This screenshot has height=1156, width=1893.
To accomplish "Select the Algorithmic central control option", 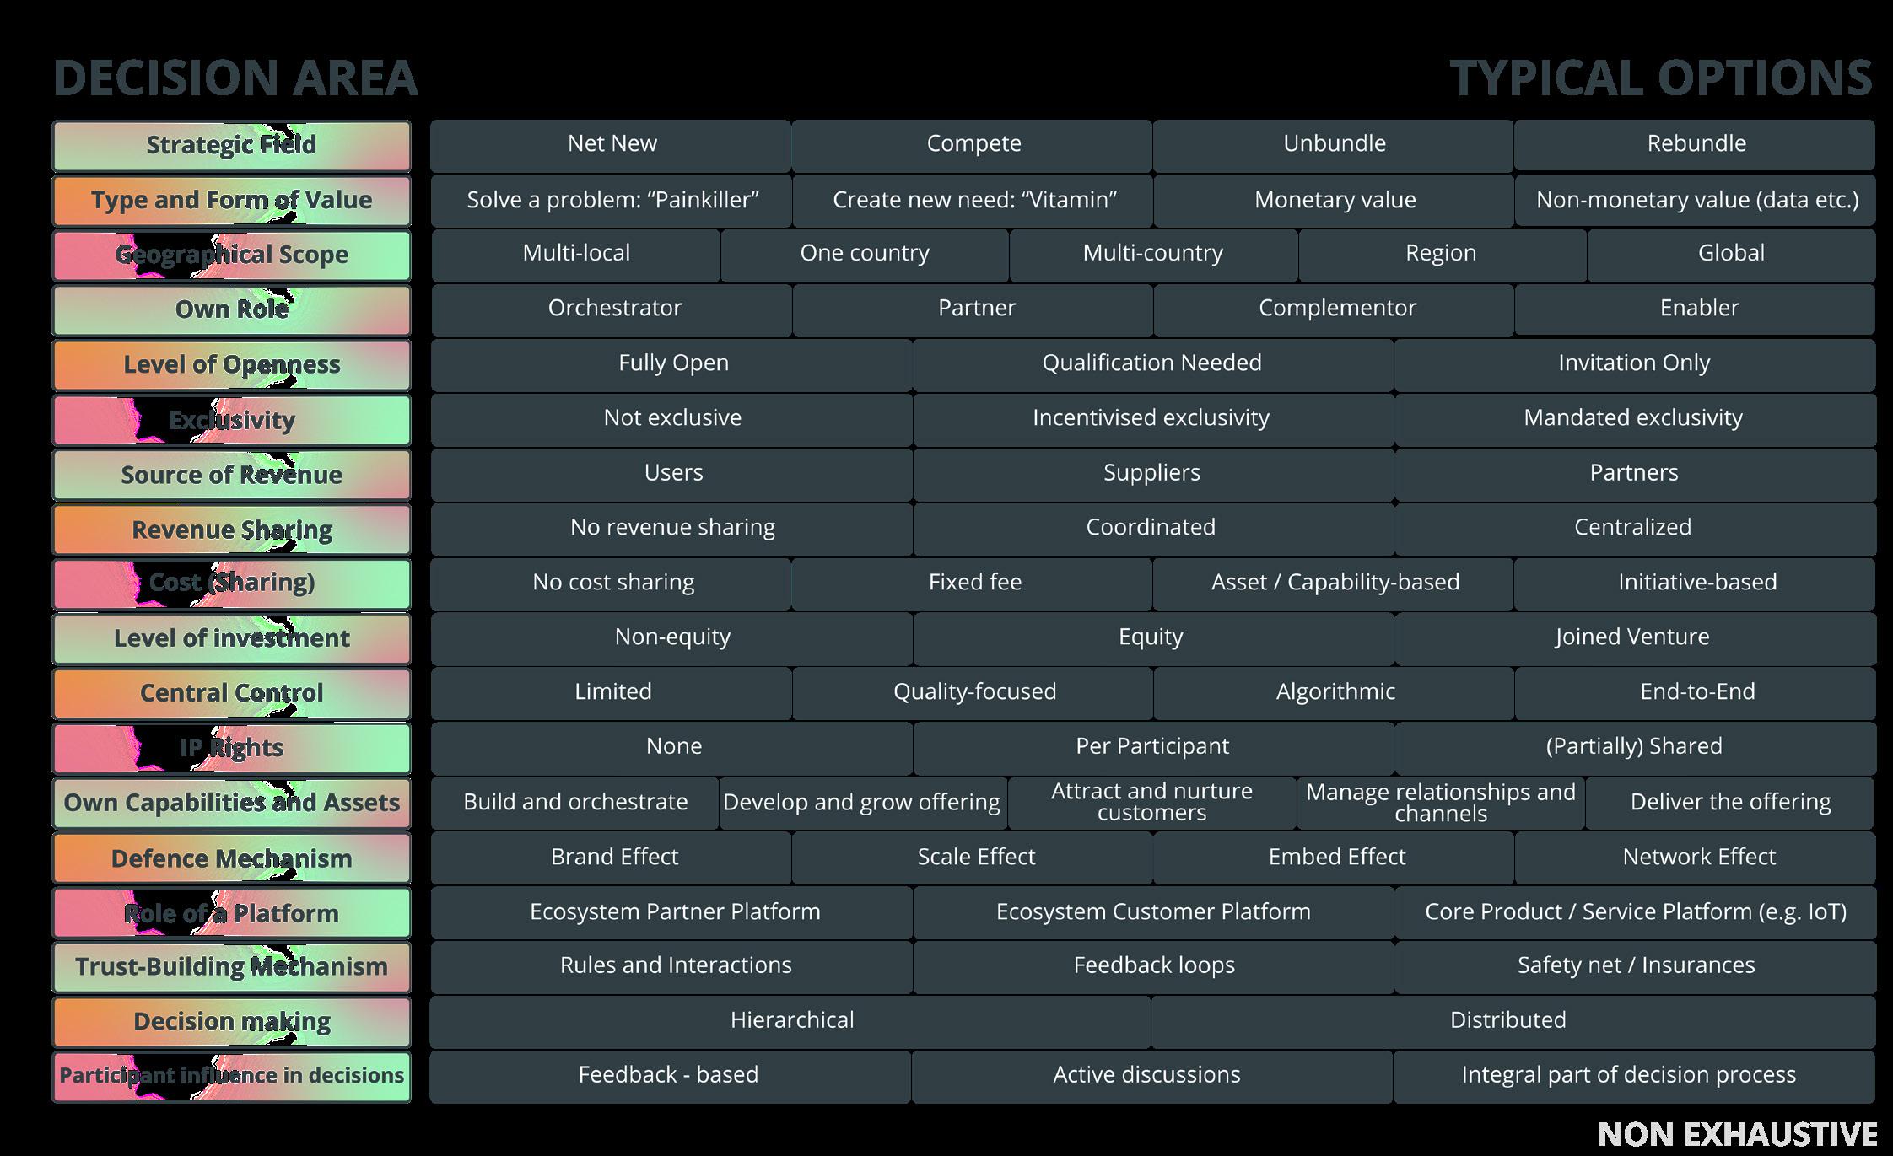I will [1335, 692].
